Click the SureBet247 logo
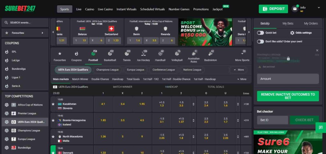The image size is (326, 154). click(20, 9)
